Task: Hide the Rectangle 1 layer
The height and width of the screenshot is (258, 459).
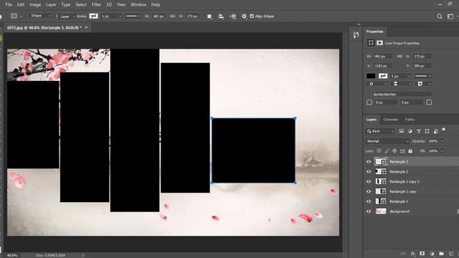Action: pos(369,201)
